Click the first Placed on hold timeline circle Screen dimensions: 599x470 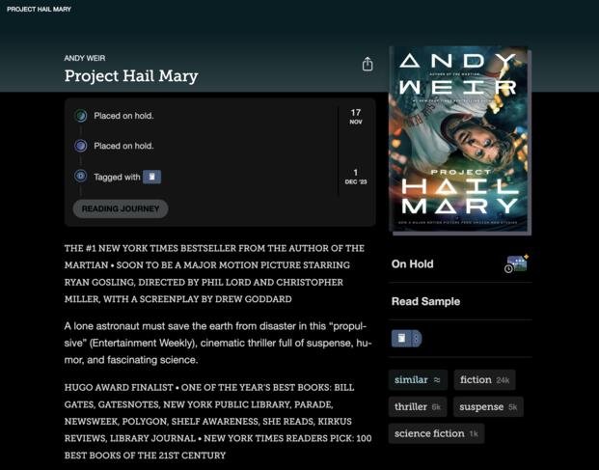pyautogui.click(x=81, y=116)
